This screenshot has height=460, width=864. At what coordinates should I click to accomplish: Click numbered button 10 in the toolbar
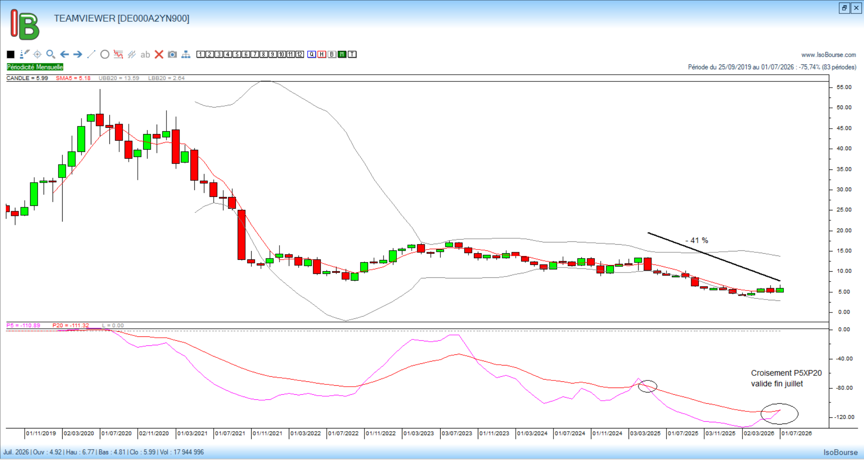282,54
